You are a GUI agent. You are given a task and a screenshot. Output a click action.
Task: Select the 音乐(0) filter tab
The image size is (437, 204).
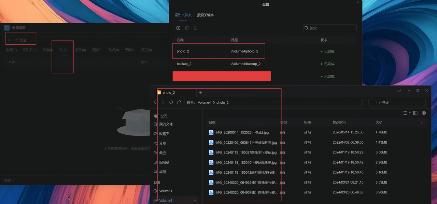tap(81, 50)
